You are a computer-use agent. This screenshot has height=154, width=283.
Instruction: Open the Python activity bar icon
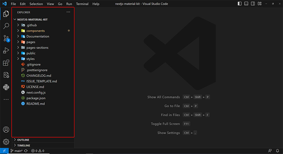coord(6,87)
